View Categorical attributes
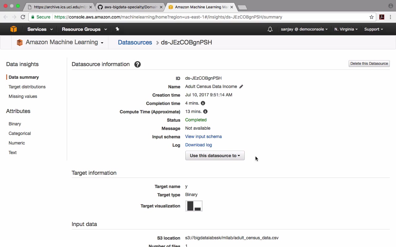 pos(20,133)
